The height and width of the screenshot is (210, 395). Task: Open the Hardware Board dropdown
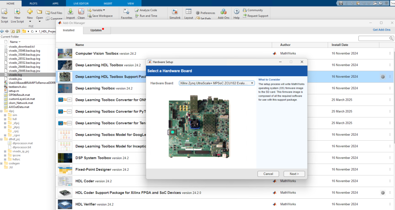point(217,83)
